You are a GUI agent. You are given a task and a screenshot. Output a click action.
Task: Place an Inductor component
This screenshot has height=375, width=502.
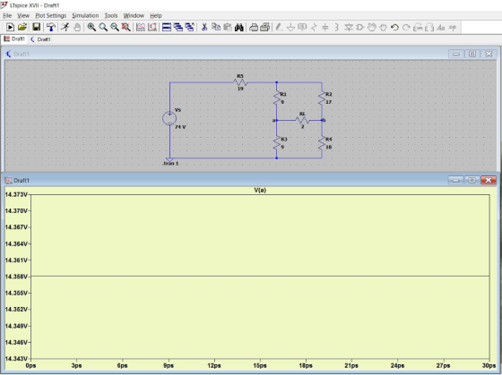pos(336,28)
